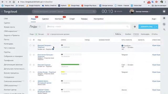
Task: Open the Василий Петрович - Torgcloud lead
Action: coord(45,46)
